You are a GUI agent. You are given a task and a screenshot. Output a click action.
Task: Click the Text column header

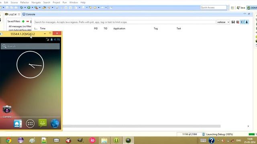point(179,28)
